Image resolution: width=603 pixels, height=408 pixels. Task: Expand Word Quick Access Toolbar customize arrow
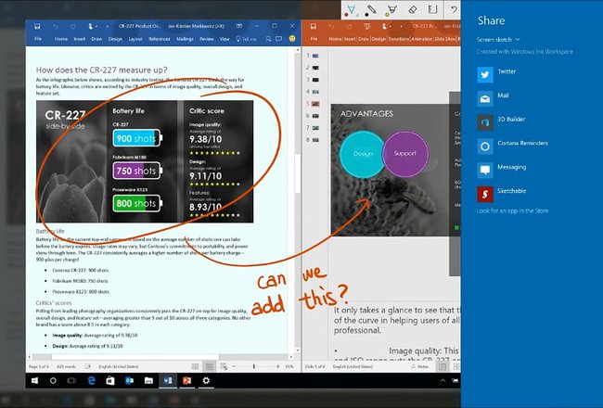(108, 26)
